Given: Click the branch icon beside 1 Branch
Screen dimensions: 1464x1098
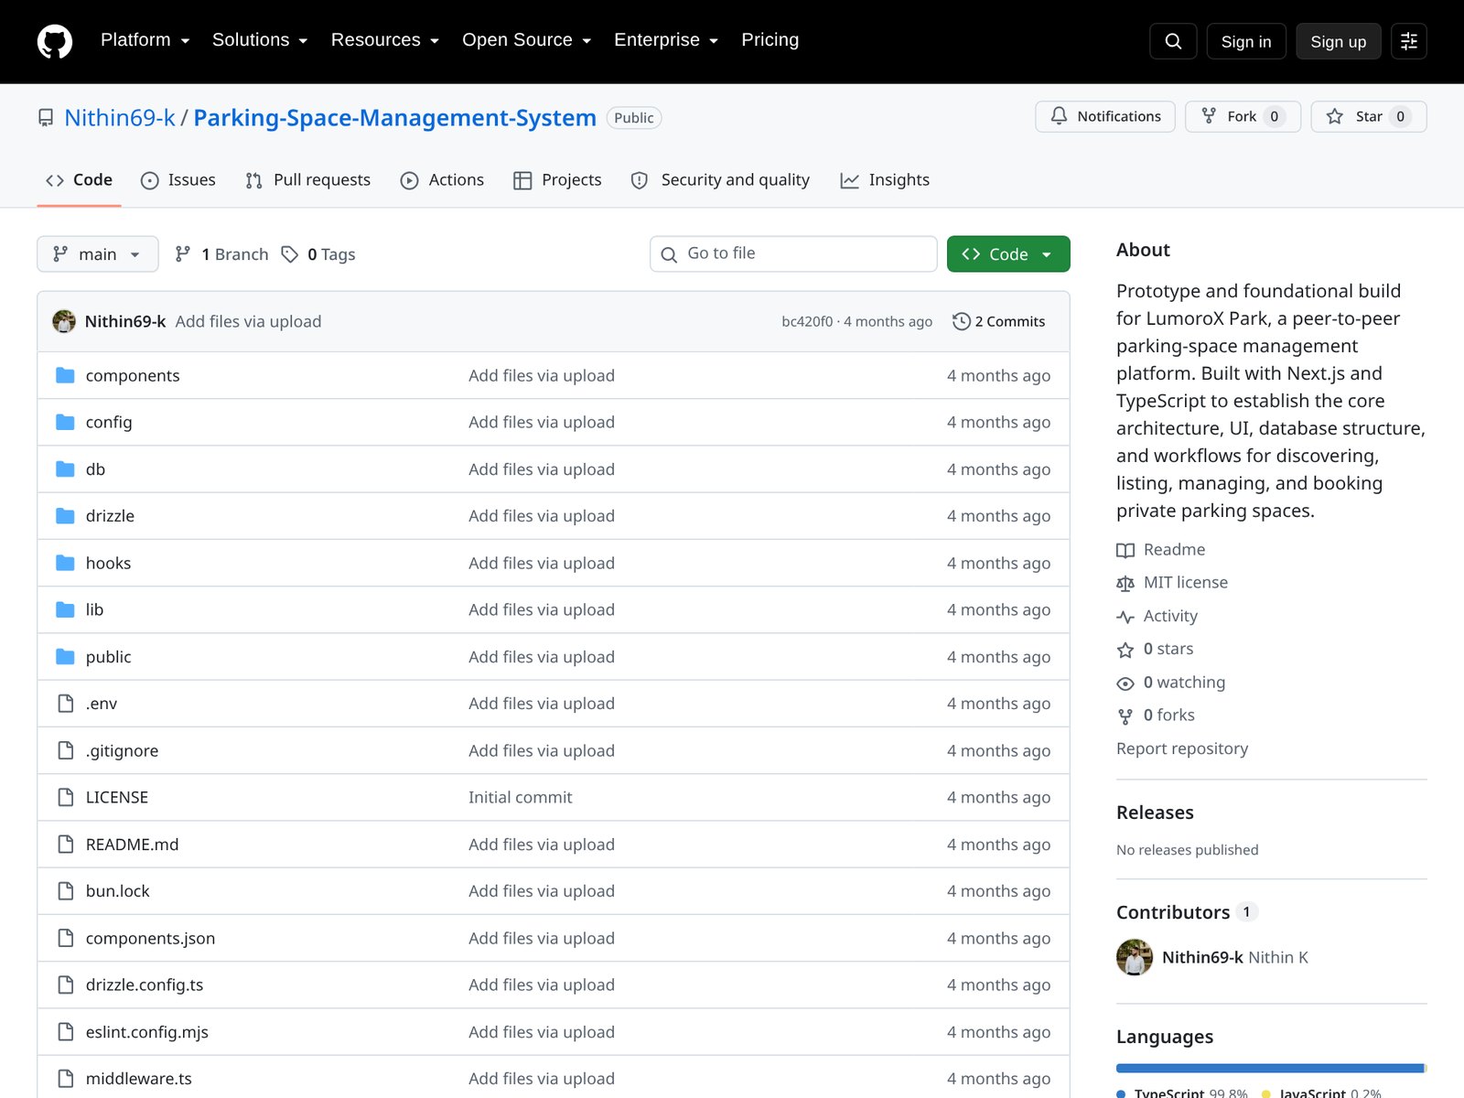Looking at the screenshot, I should coord(183,254).
